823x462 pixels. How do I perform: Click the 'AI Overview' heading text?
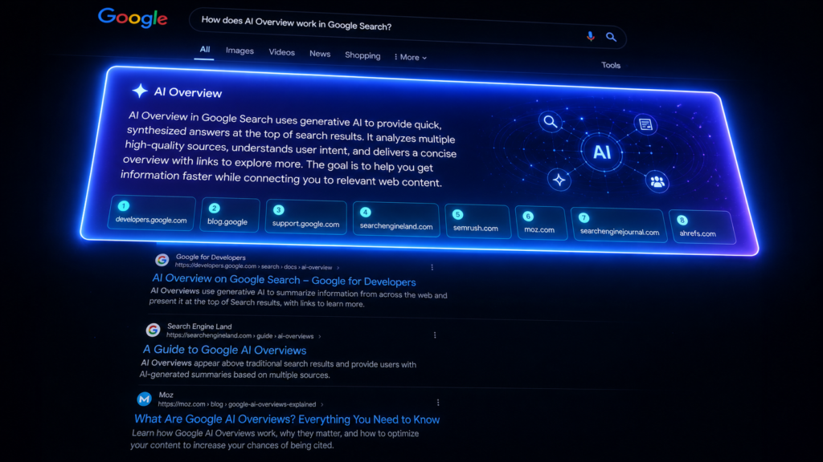(x=188, y=93)
